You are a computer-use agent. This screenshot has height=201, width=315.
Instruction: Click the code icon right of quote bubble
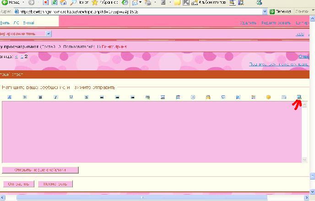(238, 97)
